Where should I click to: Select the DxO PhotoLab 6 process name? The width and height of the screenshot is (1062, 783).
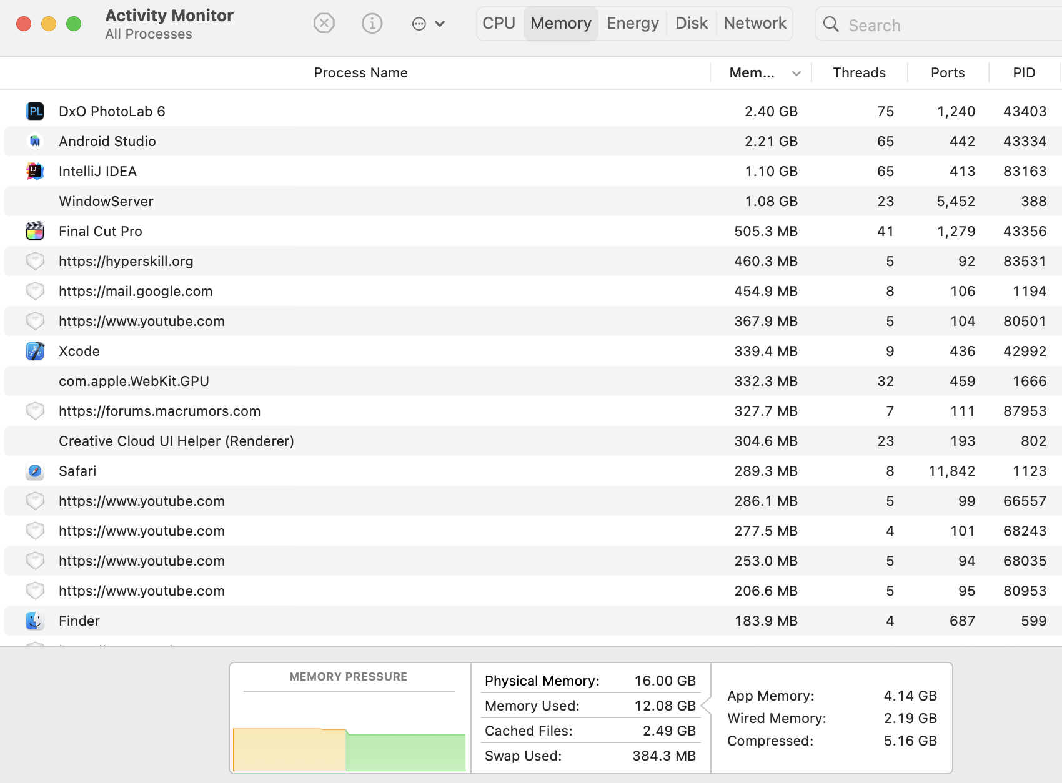[112, 111]
